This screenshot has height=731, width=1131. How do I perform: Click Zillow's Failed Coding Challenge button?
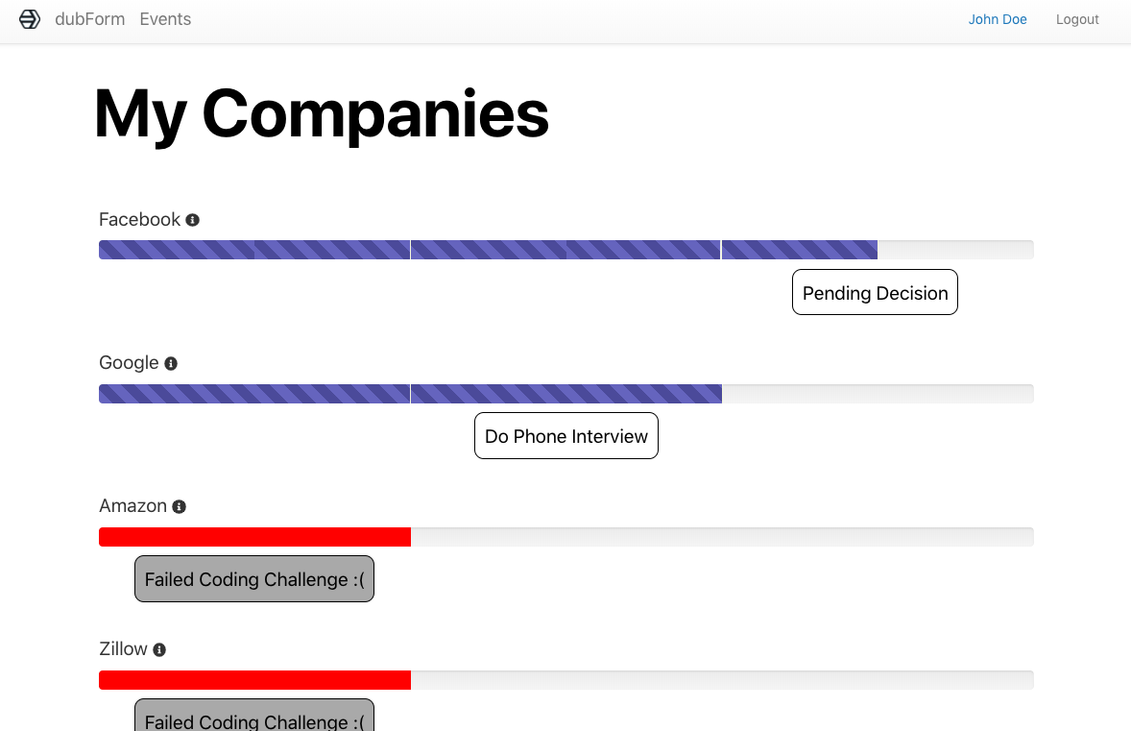[253, 715]
